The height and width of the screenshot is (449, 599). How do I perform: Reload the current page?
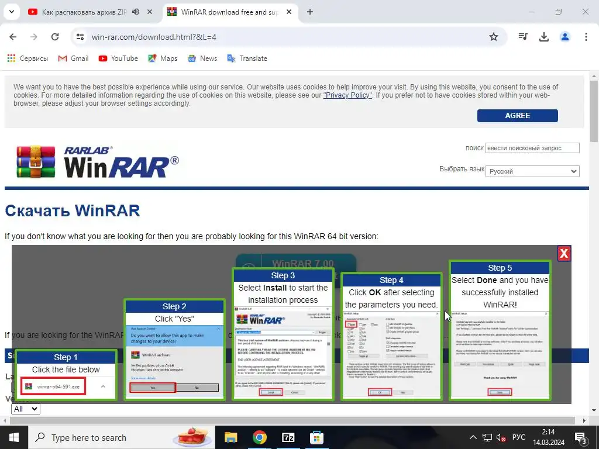pyautogui.click(x=55, y=37)
